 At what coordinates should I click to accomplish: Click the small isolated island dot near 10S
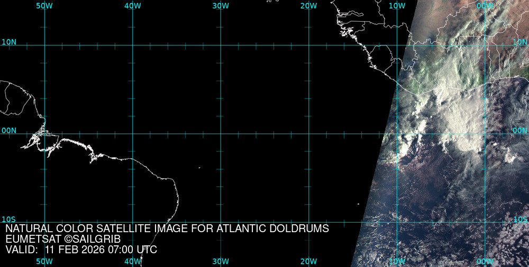coord(358,205)
